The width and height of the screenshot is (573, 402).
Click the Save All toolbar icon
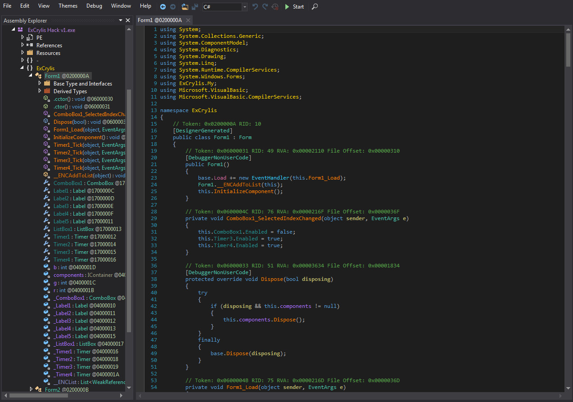195,7
